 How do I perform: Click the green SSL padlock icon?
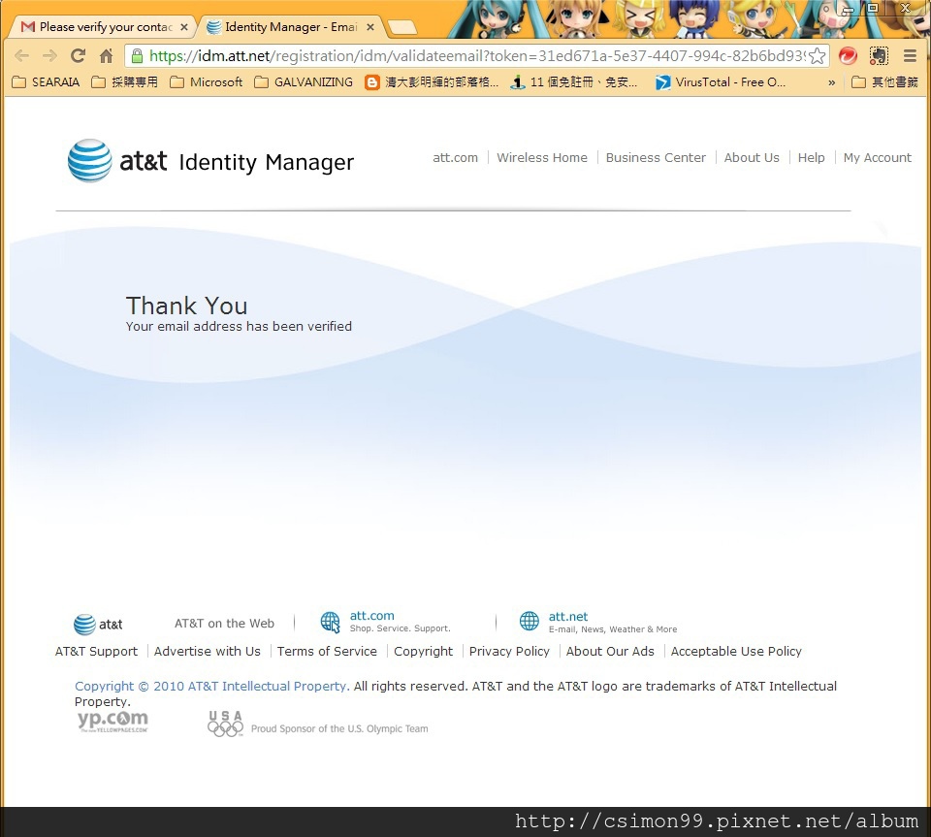pos(137,56)
